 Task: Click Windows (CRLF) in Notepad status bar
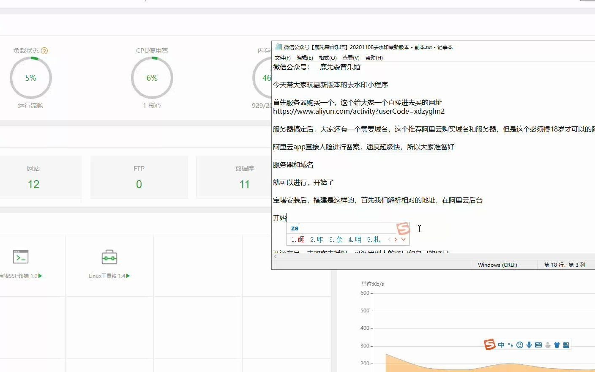pos(497,265)
